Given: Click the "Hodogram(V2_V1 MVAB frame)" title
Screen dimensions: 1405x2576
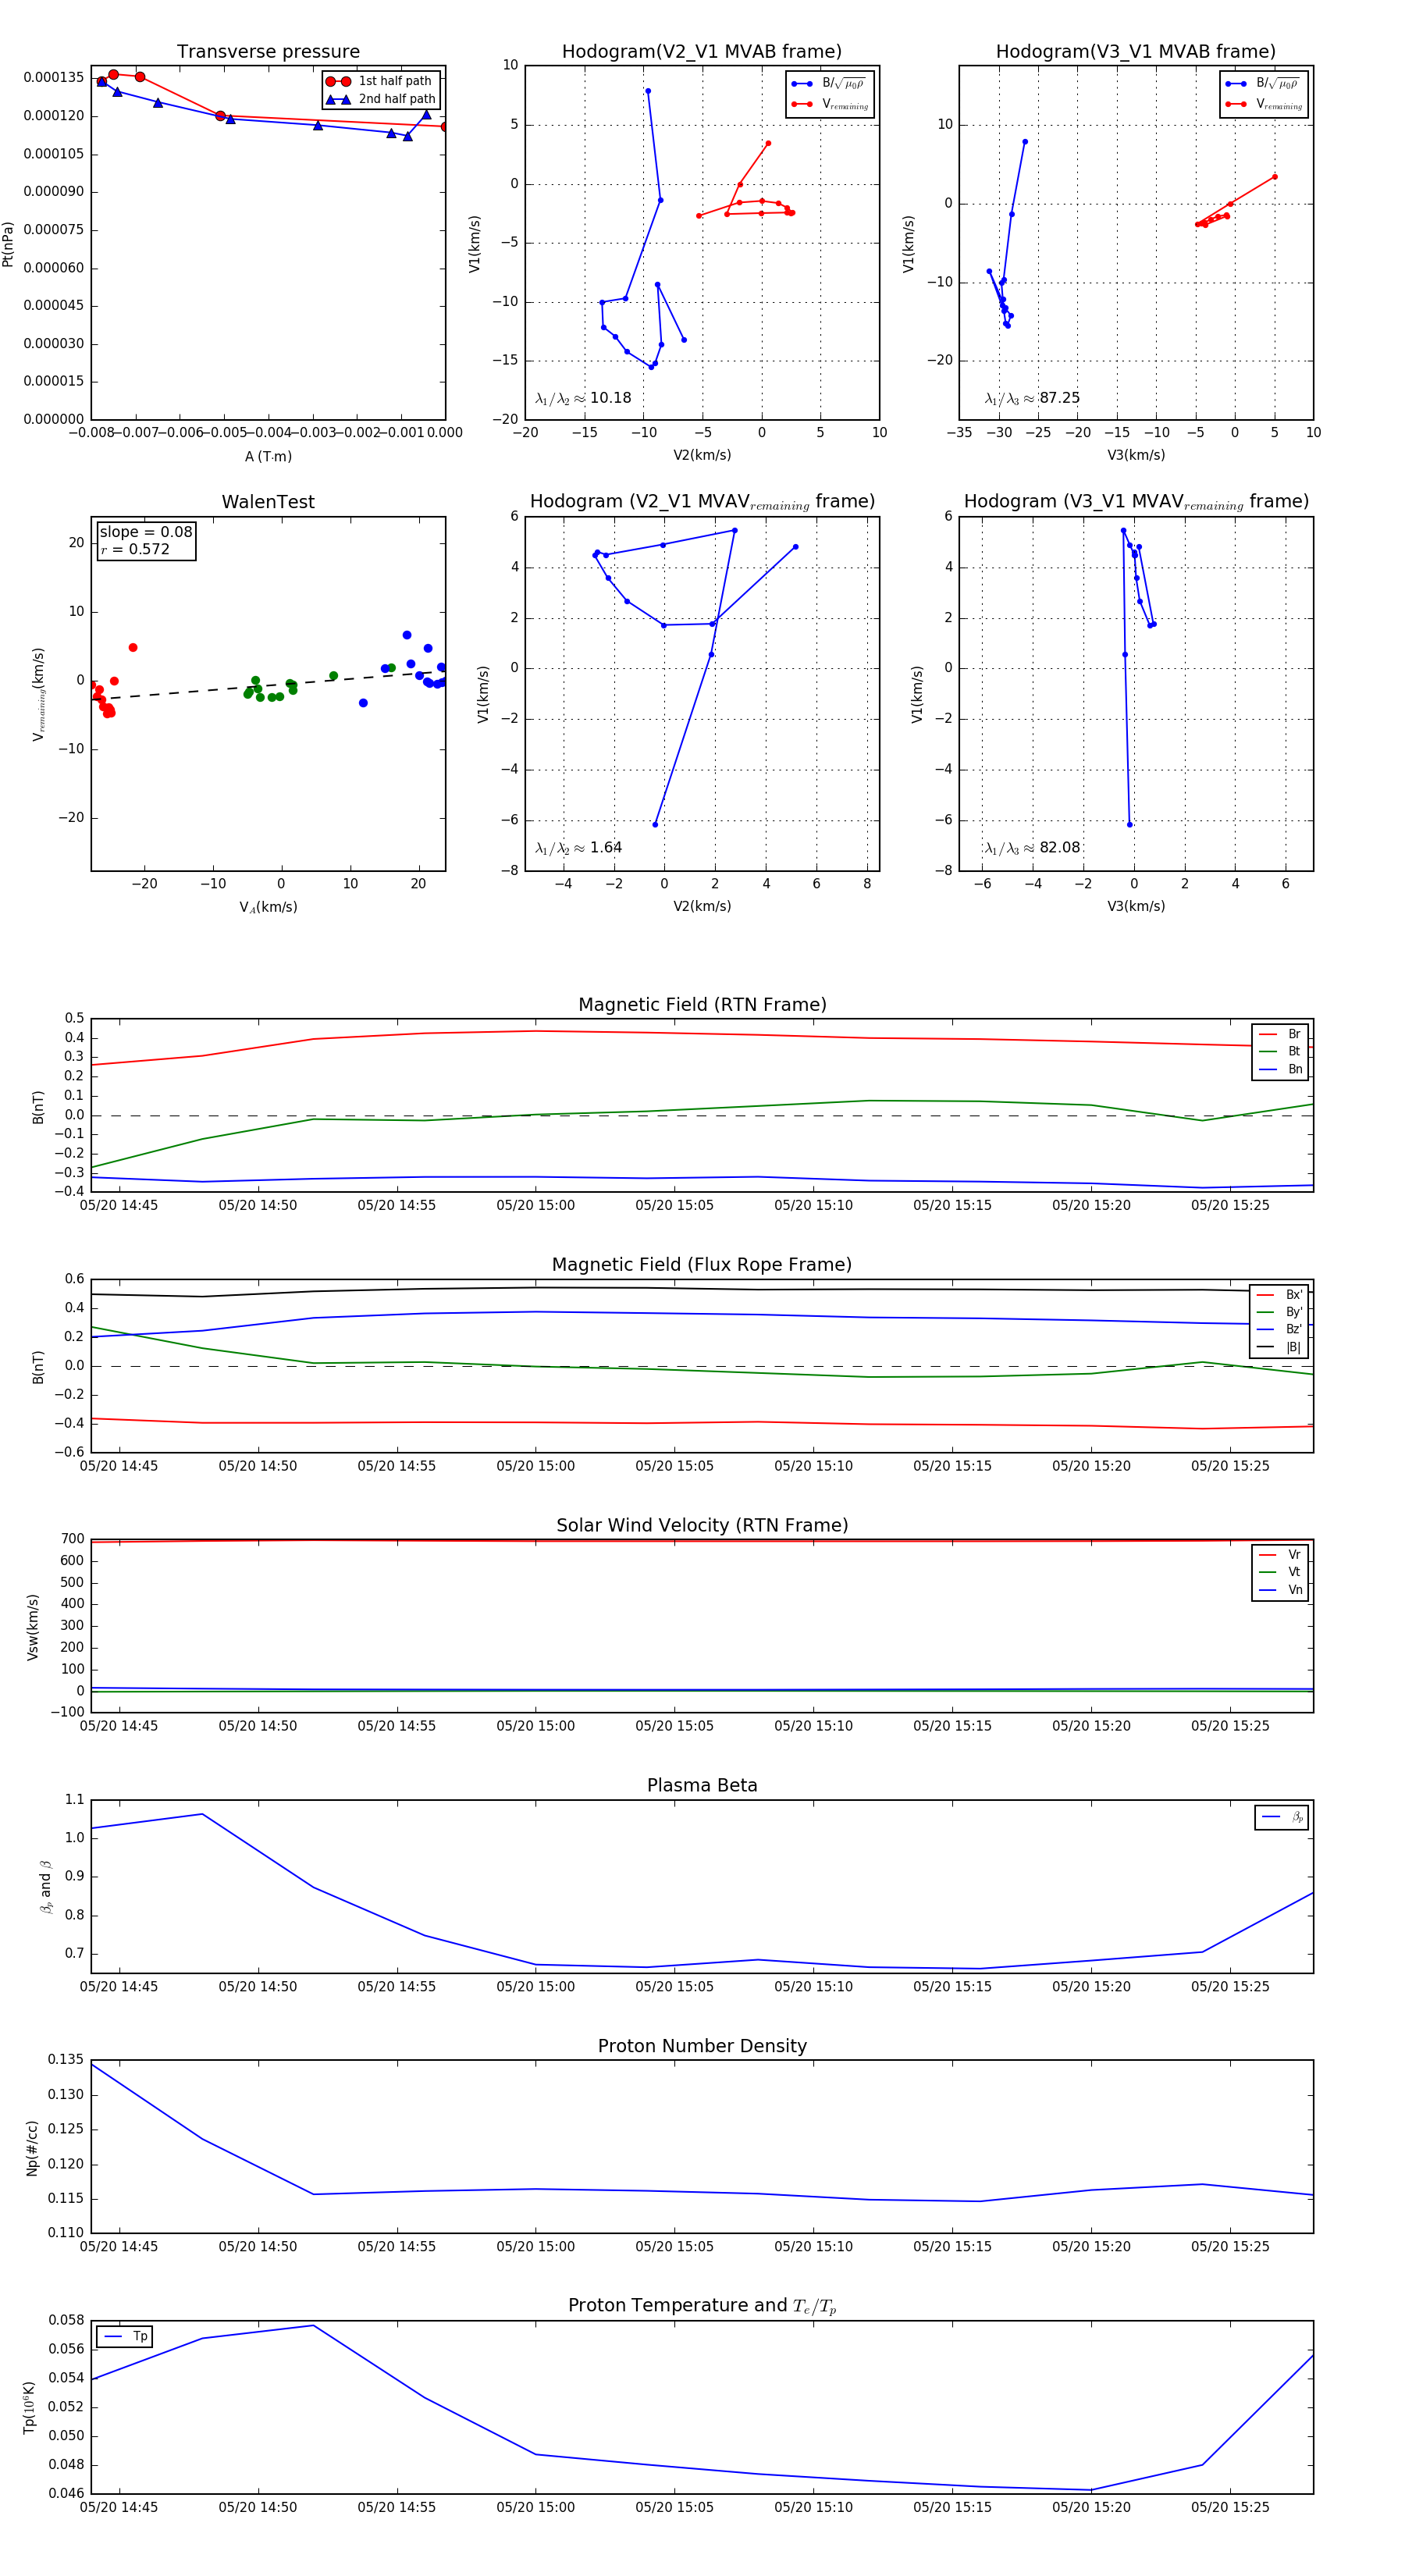Looking at the screenshot, I should [x=701, y=51].
